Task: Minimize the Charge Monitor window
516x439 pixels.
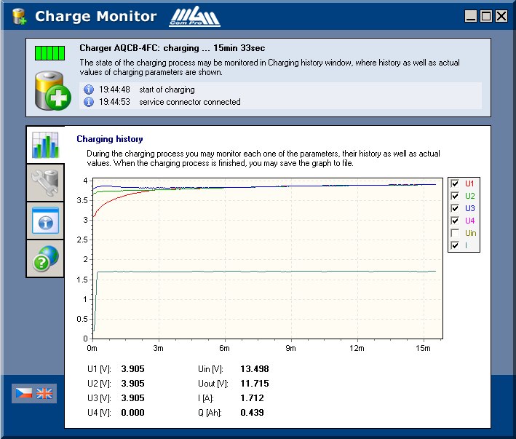Action: [471, 16]
